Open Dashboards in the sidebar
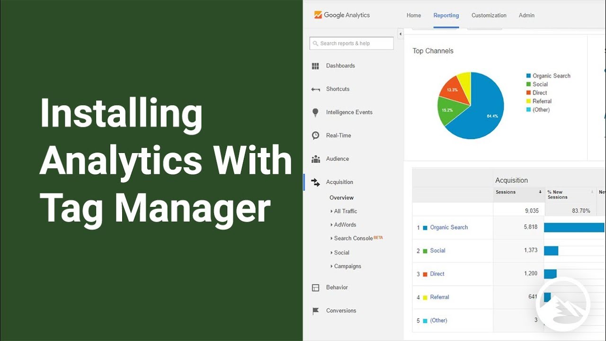The image size is (606, 341). 340,66
